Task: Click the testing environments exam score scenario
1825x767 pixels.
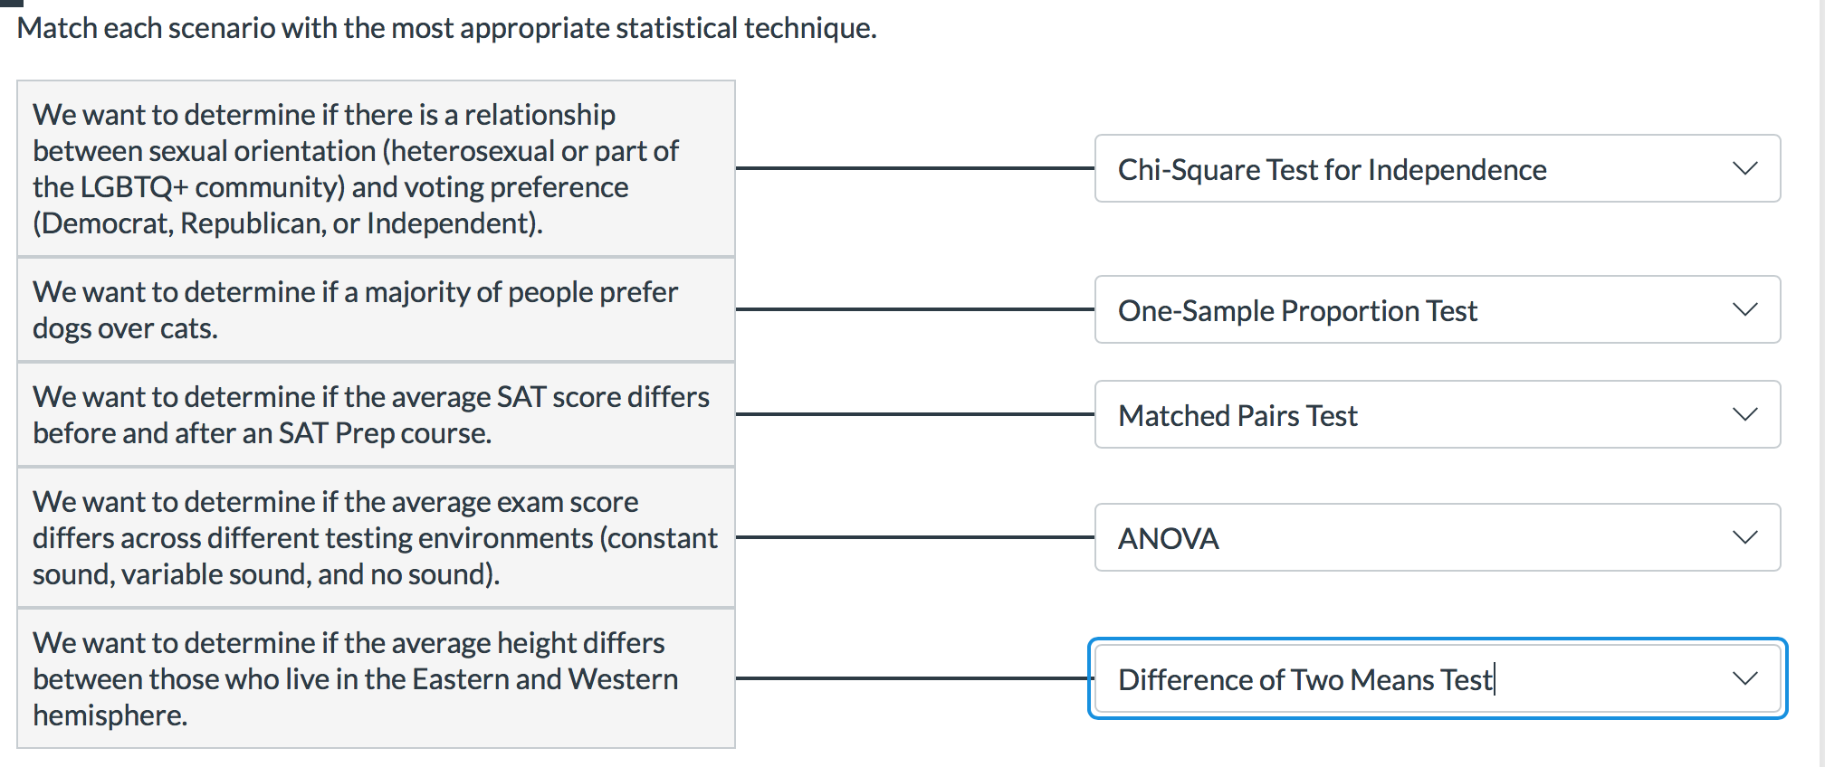Action: coord(376,537)
